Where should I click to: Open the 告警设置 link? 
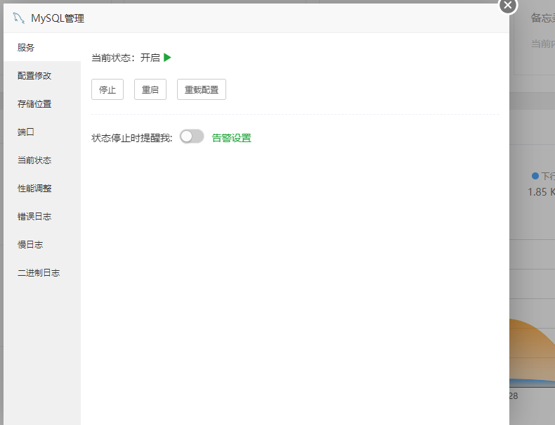(x=232, y=138)
